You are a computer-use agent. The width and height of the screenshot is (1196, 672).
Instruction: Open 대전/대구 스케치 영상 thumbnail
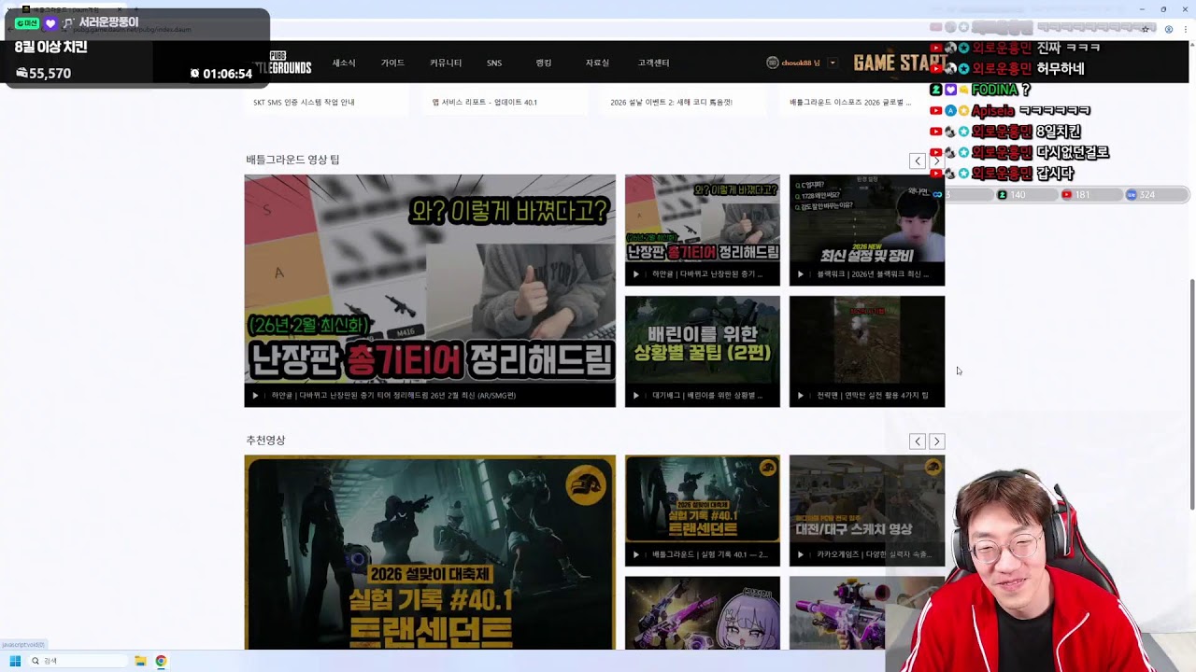pyautogui.click(x=867, y=498)
